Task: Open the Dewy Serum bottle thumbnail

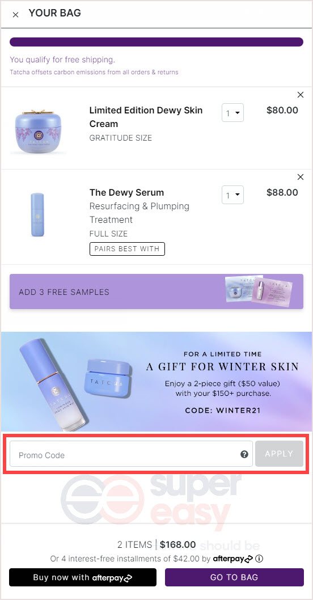Action: coord(37,215)
